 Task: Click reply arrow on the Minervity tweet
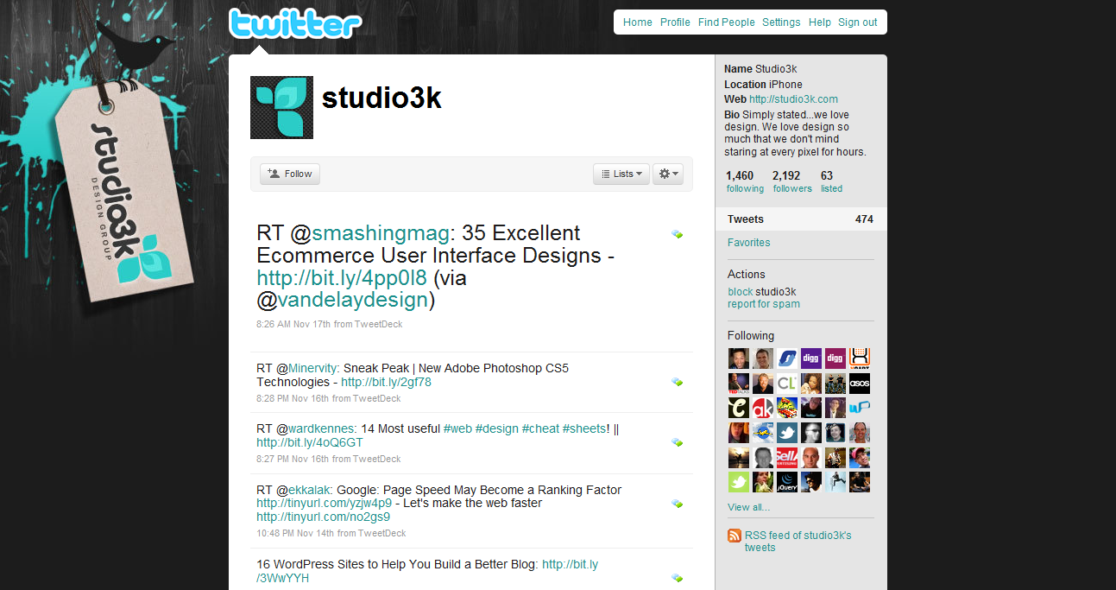point(677,381)
